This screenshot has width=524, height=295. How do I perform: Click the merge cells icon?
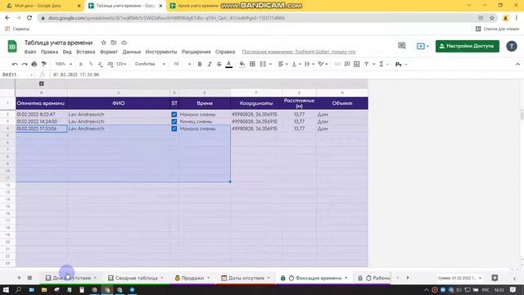263,64
